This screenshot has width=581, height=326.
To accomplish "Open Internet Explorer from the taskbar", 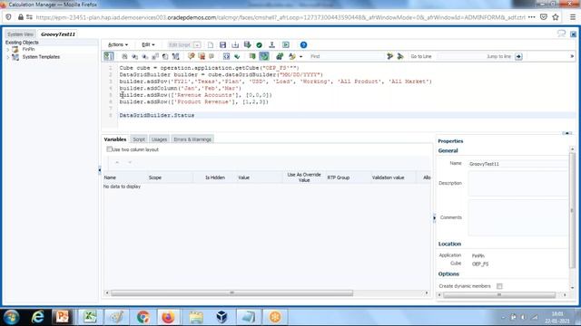I will (37, 317).
